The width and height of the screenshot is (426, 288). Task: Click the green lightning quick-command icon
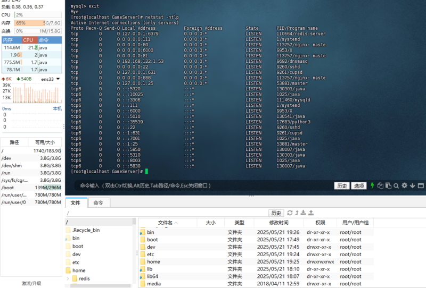click(x=373, y=186)
